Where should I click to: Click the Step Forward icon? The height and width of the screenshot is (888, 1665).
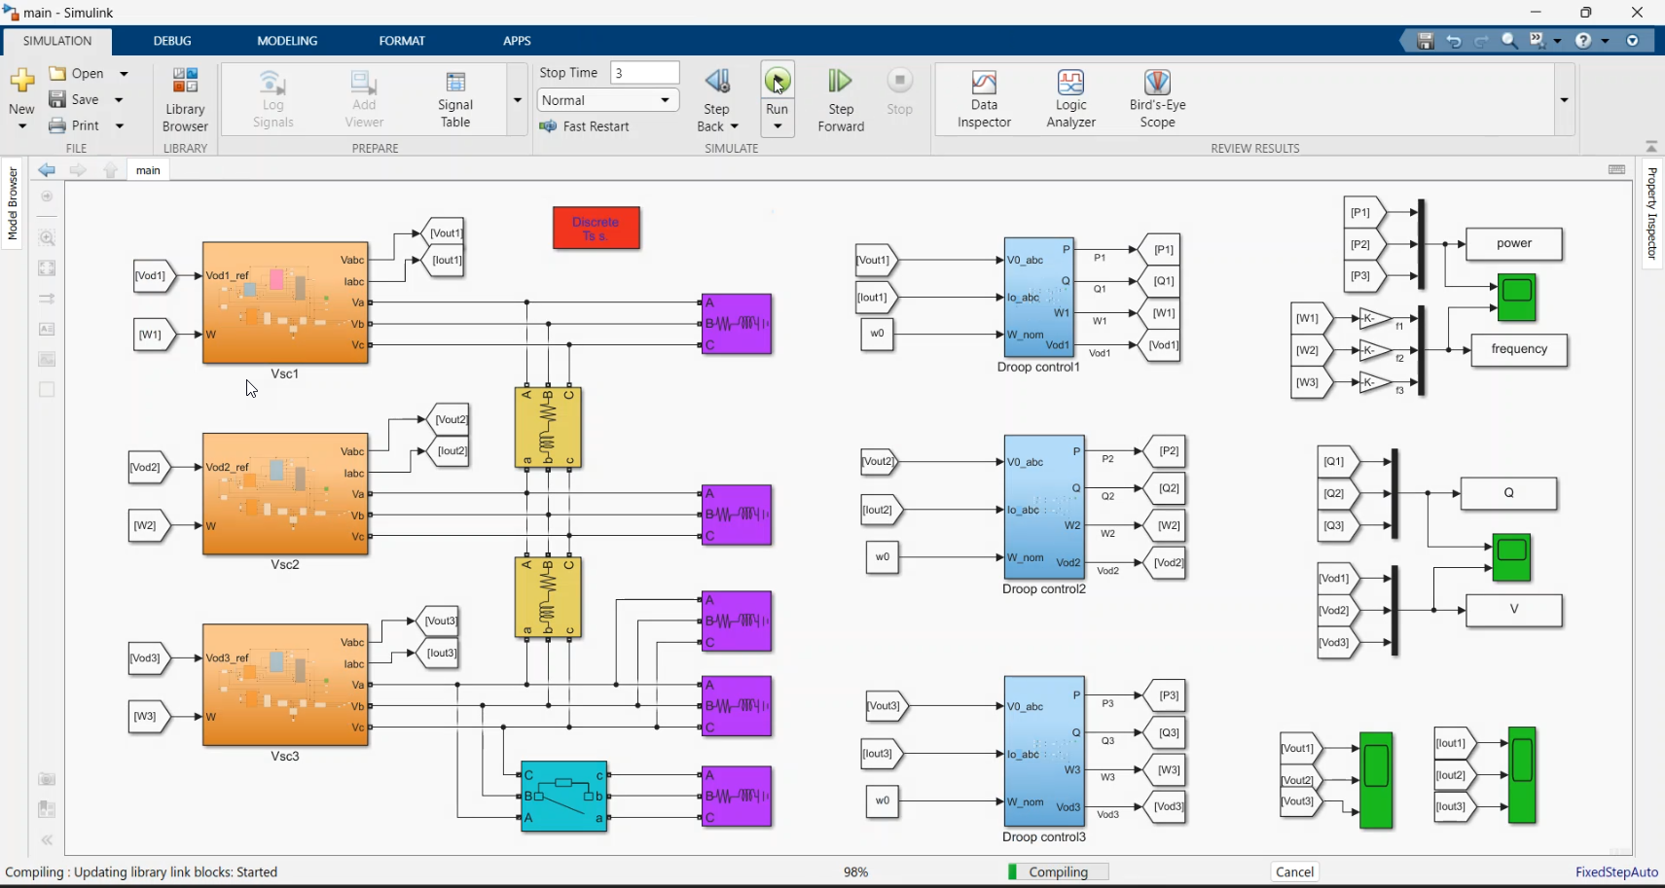840,81
